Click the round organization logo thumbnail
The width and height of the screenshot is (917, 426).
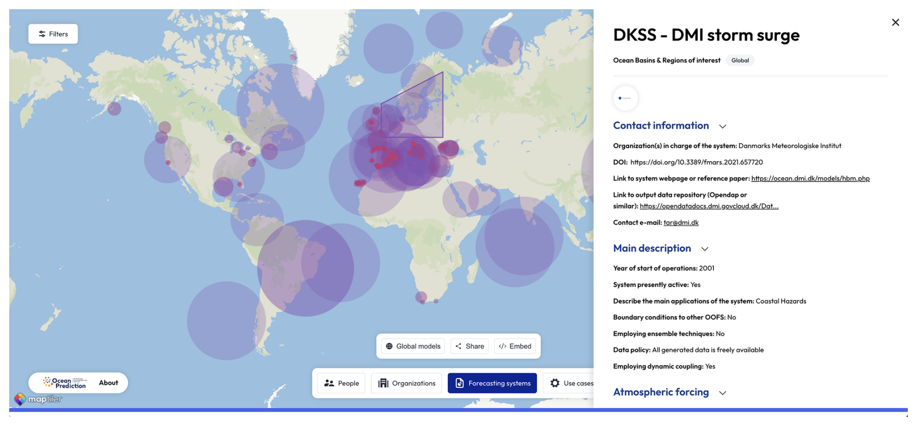pyautogui.click(x=625, y=98)
